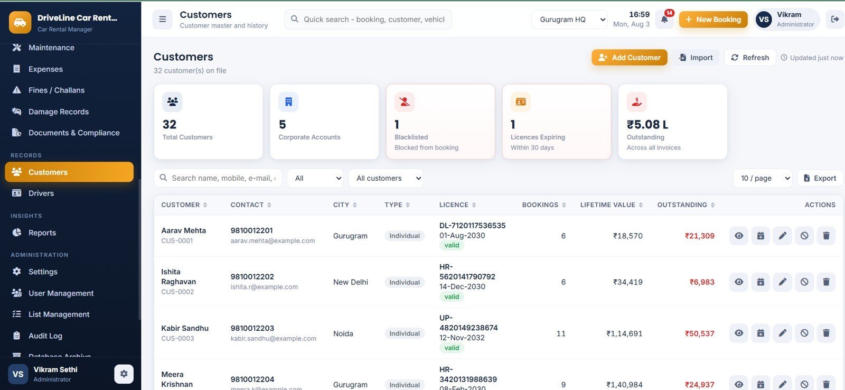The width and height of the screenshot is (845, 390).
Task: Blacklist Ishita Raghavan ban icon
Action: [x=804, y=282]
